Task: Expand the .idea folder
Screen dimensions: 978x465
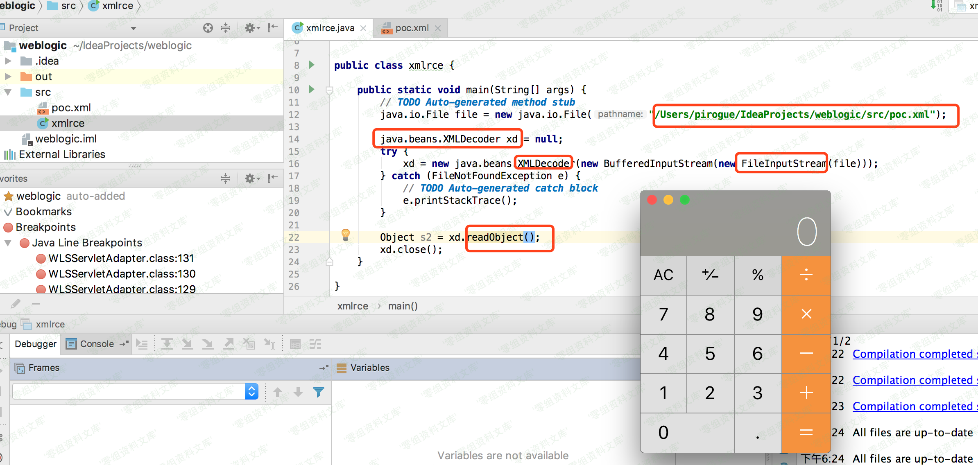Action: click(x=8, y=61)
